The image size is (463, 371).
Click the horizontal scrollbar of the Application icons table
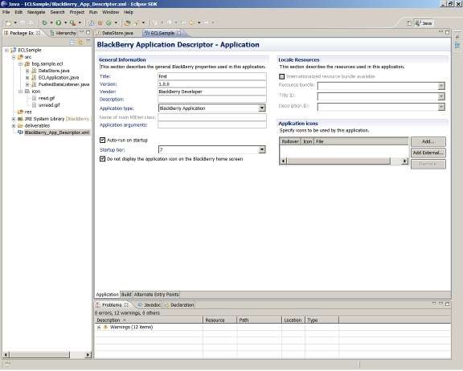click(x=344, y=161)
